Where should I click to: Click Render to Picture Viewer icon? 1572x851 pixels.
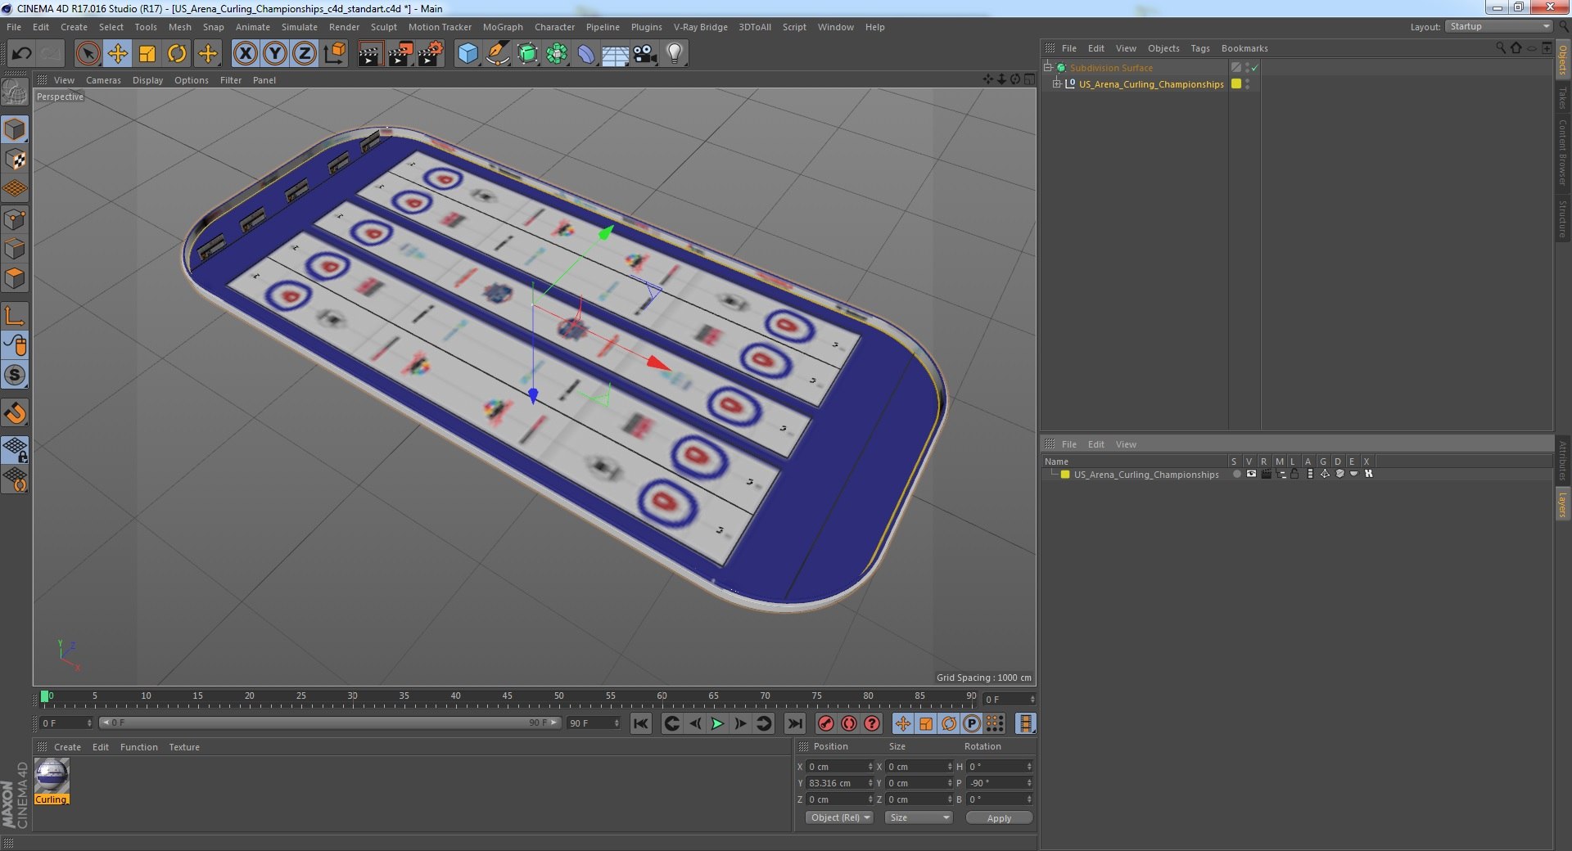click(x=400, y=54)
